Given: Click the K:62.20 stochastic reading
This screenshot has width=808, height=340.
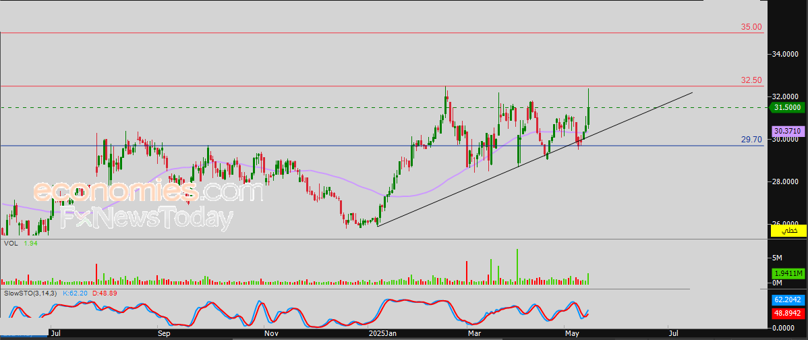Looking at the screenshot, I should 76,293.
